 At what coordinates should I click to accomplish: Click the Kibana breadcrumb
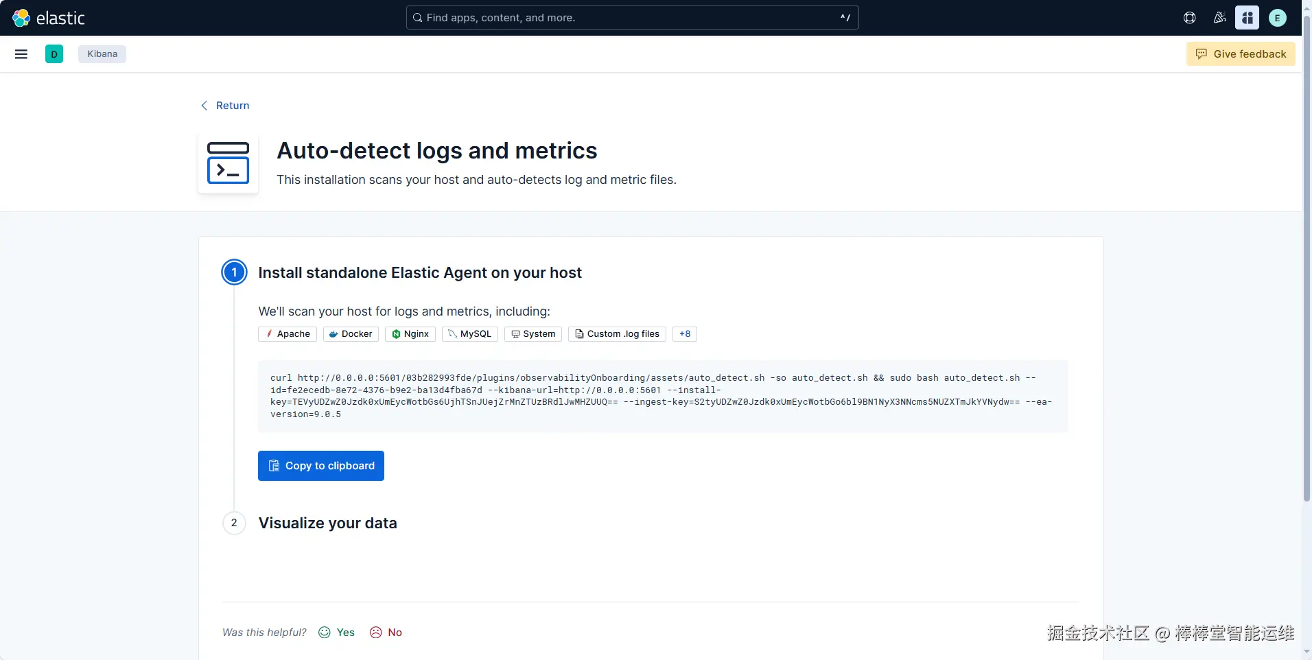(x=102, y=54)
